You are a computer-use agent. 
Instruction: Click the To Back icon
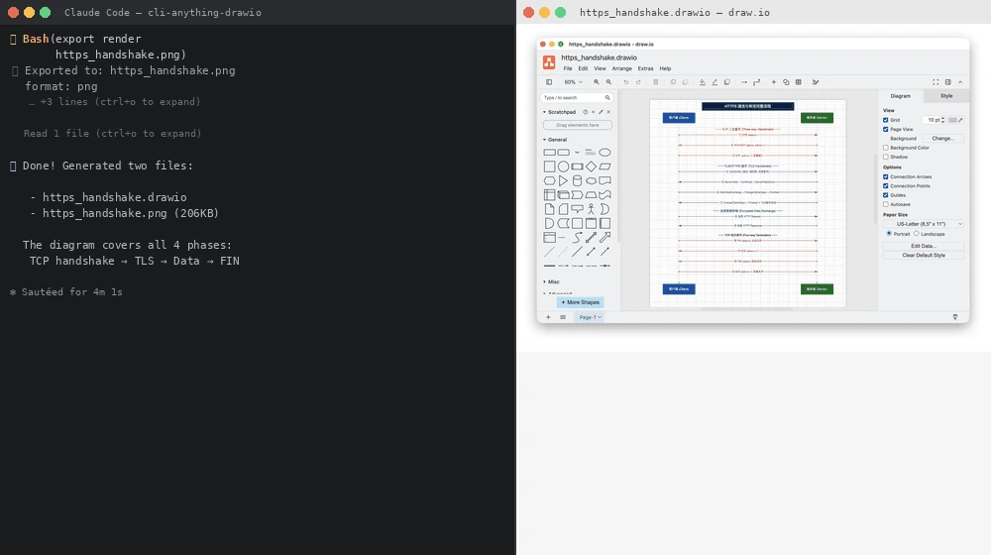685,82
